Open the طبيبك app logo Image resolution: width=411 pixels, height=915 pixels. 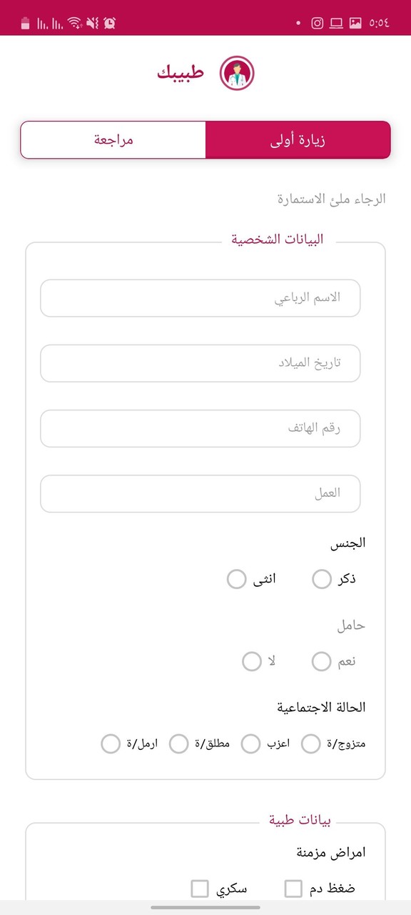(235, 71)
